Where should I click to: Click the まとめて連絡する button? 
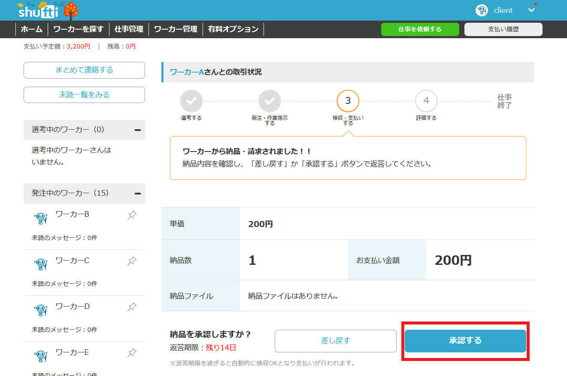click(84, 70)
